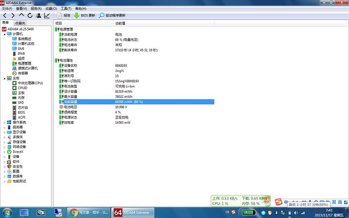Open the 帮助(H) menu

point(80,9)
